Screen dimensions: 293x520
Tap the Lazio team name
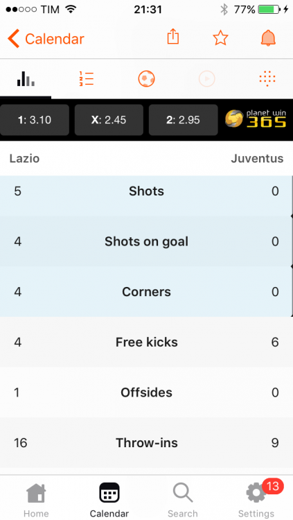(24, 159)
